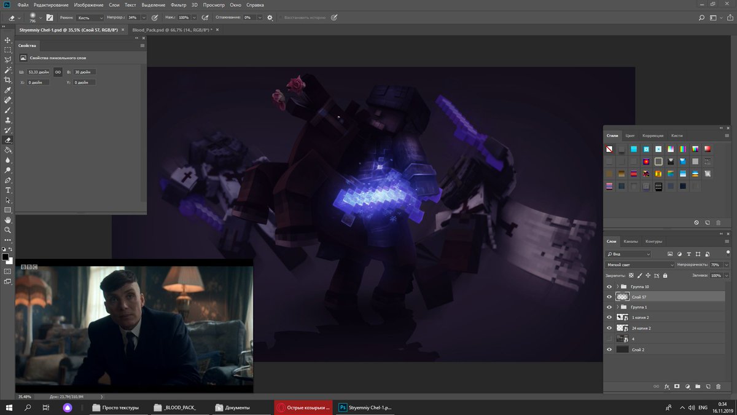
Task: Select the Clone Stamp tool
Action: tap(8, 120)
